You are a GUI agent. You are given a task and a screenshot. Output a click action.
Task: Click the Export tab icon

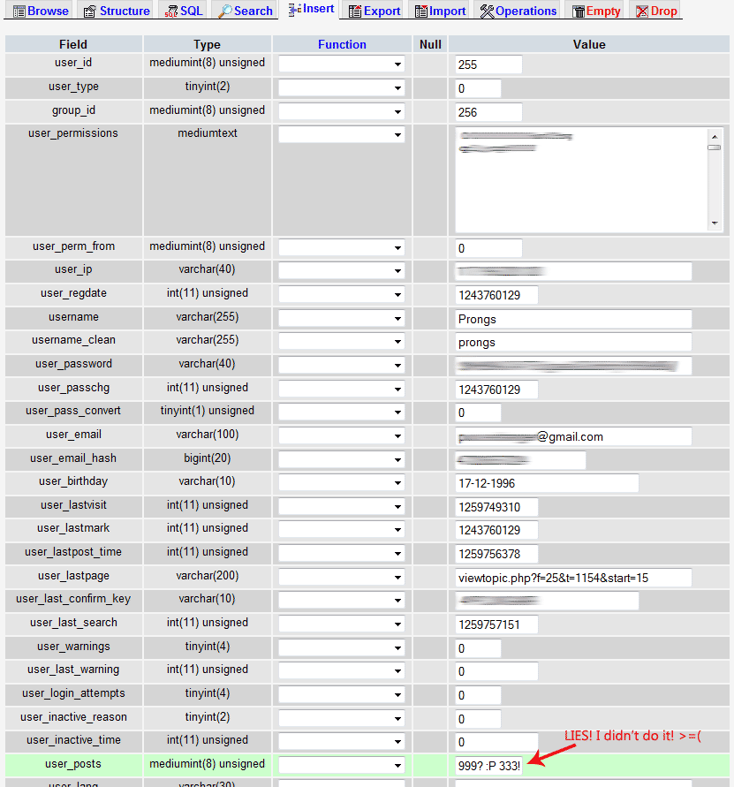coord(354,11)
